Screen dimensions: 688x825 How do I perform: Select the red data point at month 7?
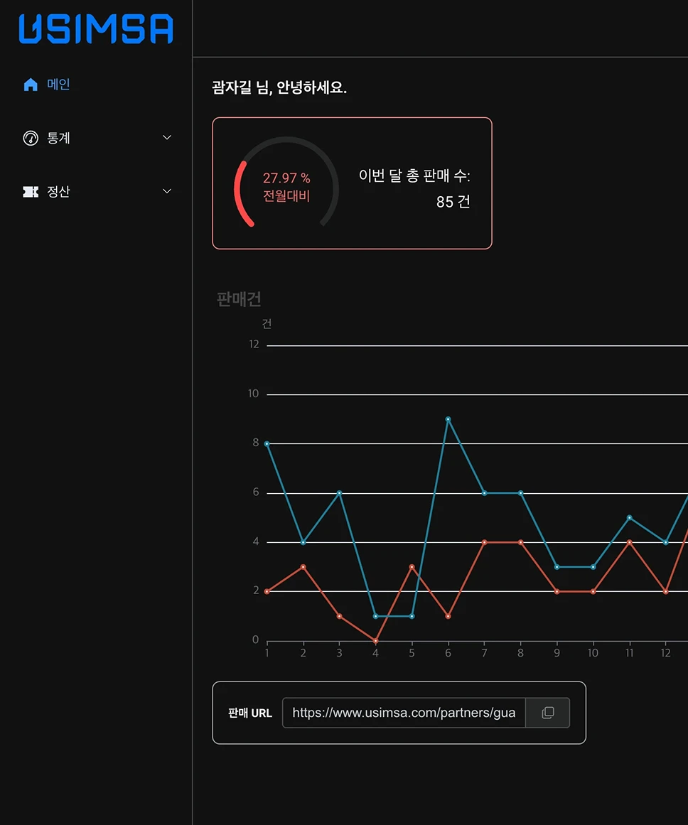click(484, 541)
